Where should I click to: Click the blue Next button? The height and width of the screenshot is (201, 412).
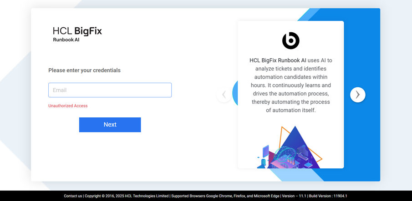point(110,125)
